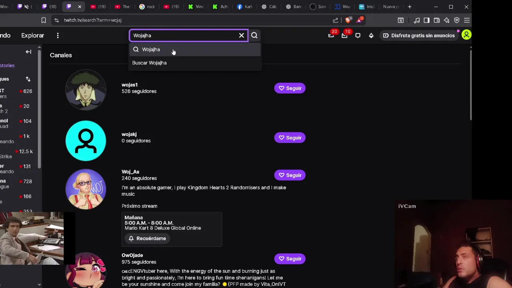Open the inbox icon with 20 badge

pyautogui.click(x=331, y=35)
